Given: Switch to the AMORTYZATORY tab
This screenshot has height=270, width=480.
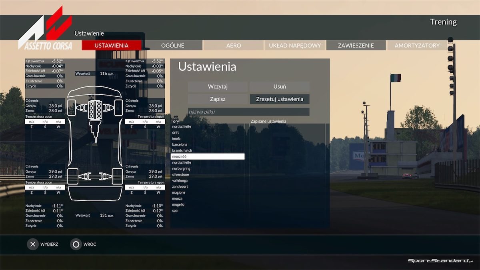Looking at the screenshot, I should [x=417, y=45].
